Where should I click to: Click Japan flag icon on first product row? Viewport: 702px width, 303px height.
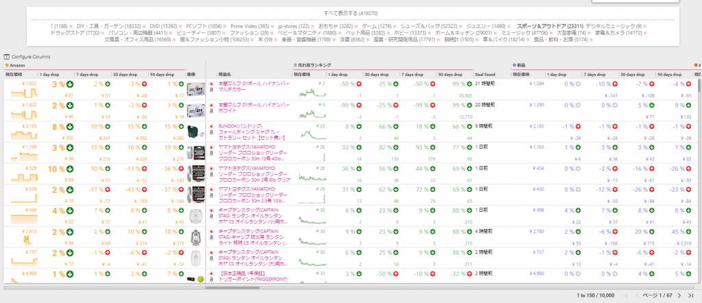point(210,84)
